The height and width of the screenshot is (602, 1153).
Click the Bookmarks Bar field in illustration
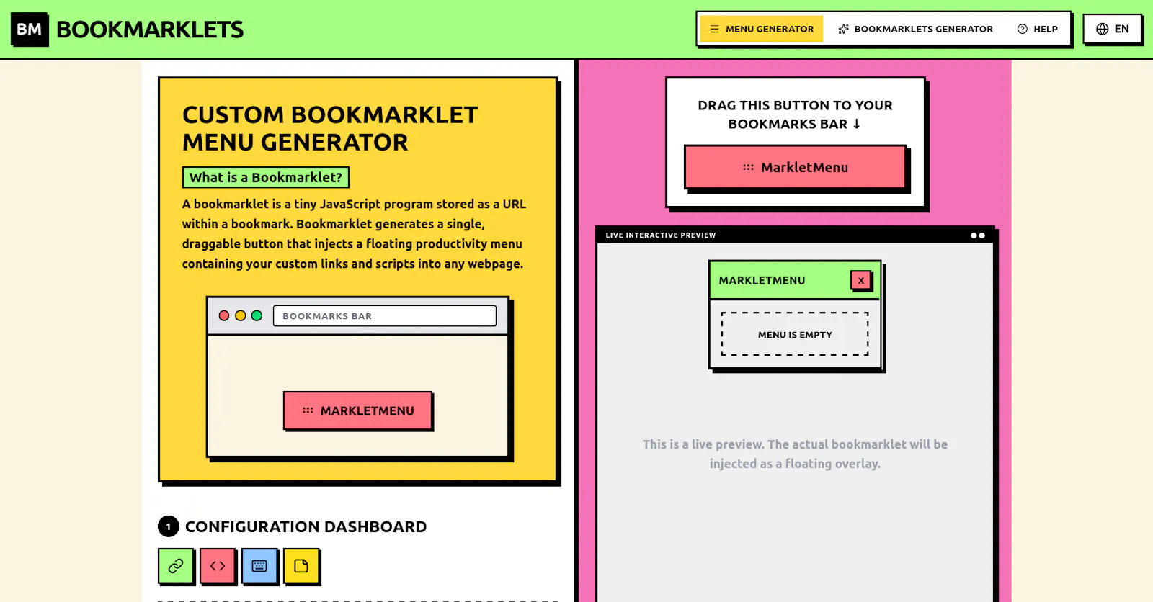click(x=385, y=316)
